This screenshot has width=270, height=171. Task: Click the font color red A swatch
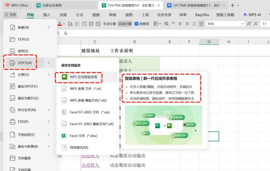[x=59, y=24]
